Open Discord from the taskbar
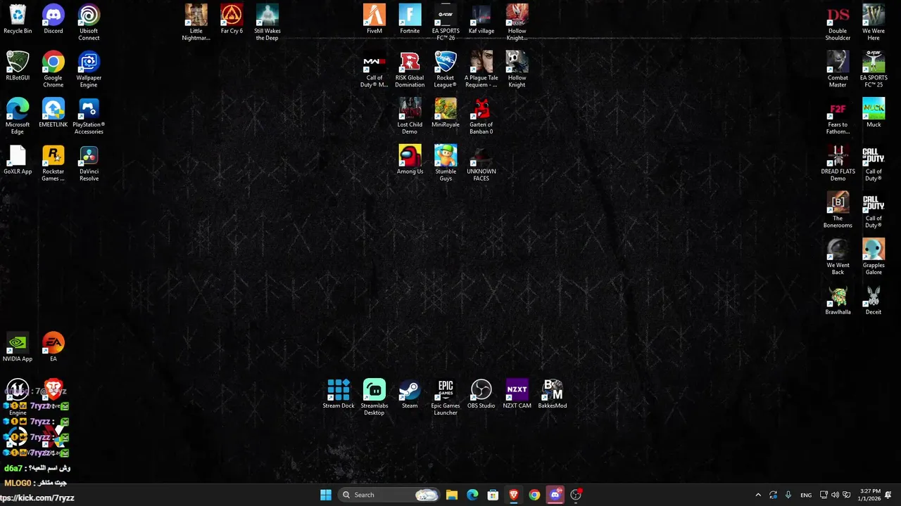Screen dimensions: 901x506 [555, 495]
